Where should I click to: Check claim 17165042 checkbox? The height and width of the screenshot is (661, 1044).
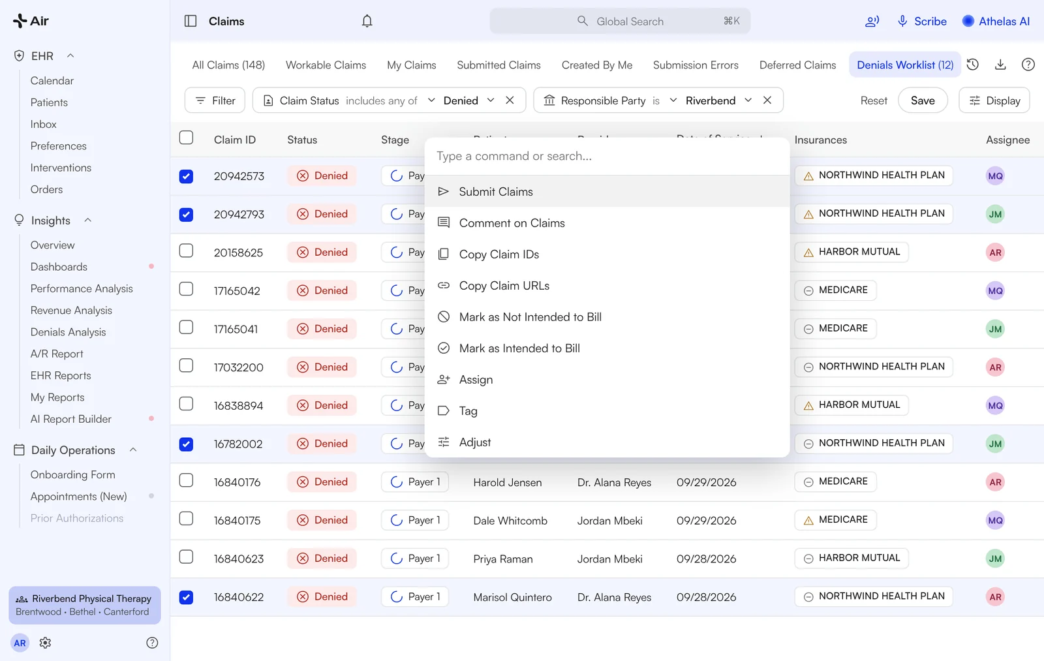point(186,289)
